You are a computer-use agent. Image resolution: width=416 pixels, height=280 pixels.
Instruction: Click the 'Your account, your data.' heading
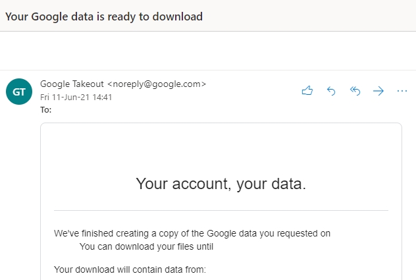coord(221,184)
